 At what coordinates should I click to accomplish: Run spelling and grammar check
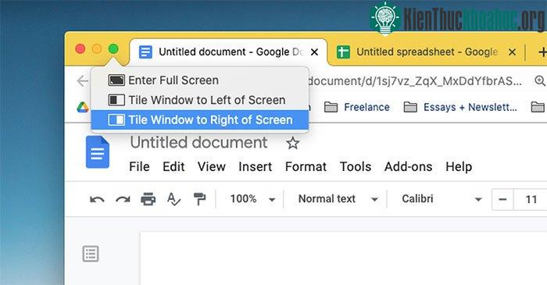tap(173, 199)
